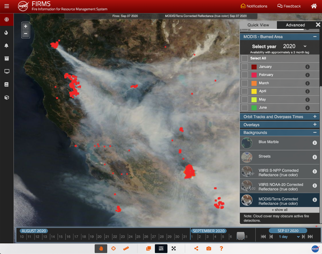Click the timeline date slider handle
Screen dimensions: 322x254
coord(241,236)
